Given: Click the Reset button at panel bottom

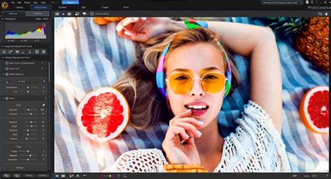Looking at the screenshot, I should click(x=29, y=176).
